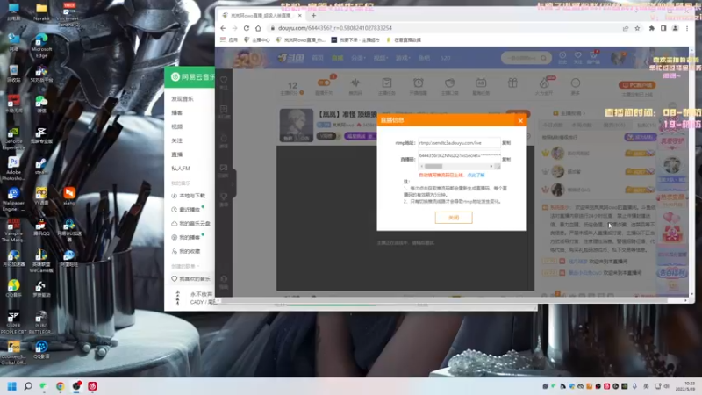
Task: Close the Douyu live room tab
Action: coord(299,15)
